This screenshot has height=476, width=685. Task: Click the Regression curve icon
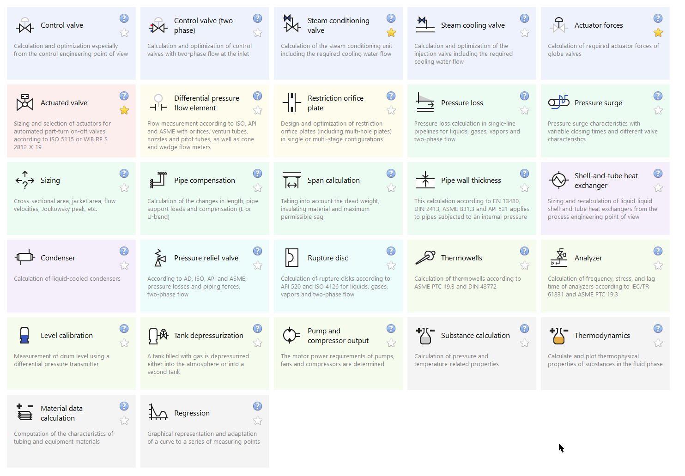point(158,412)
